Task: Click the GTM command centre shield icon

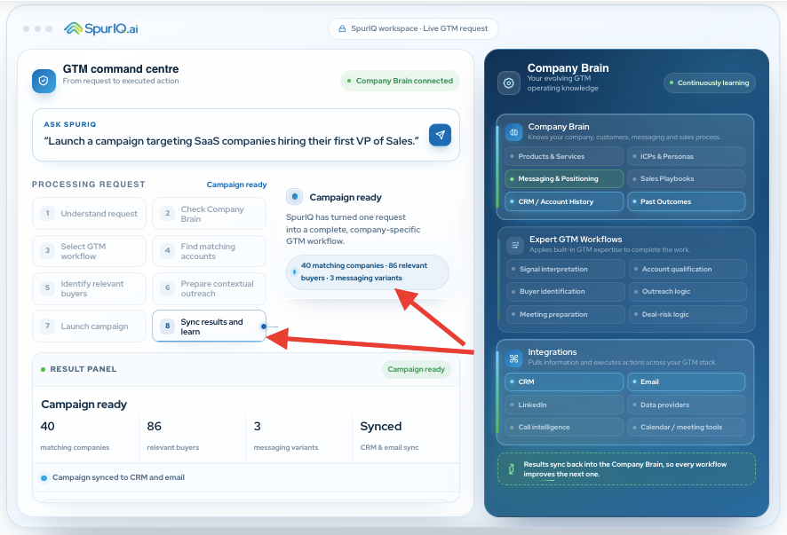Action: click(x=44, y=81)
